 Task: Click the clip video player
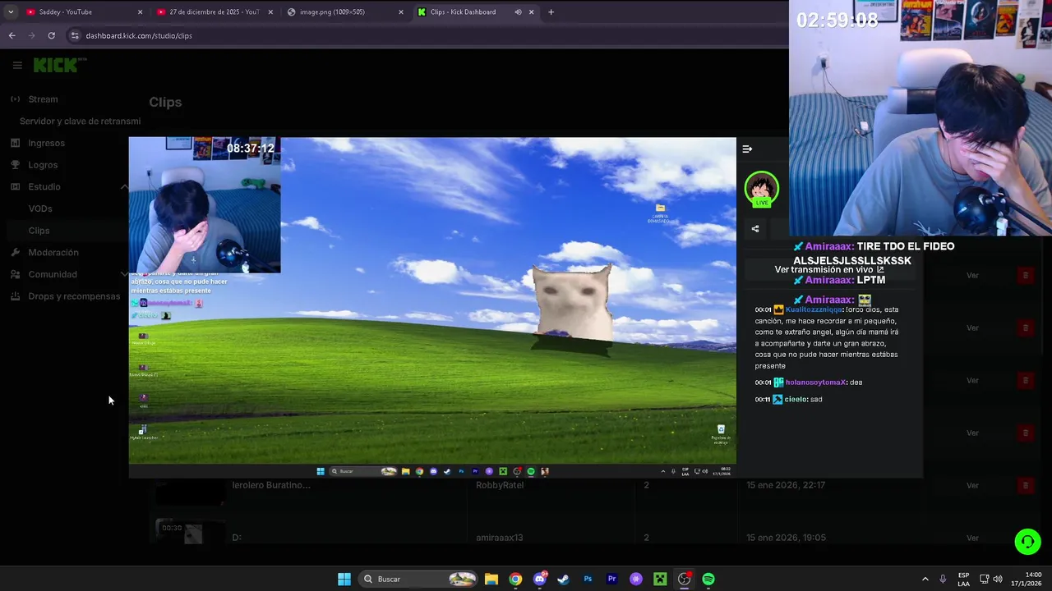(x=432, y=307)
